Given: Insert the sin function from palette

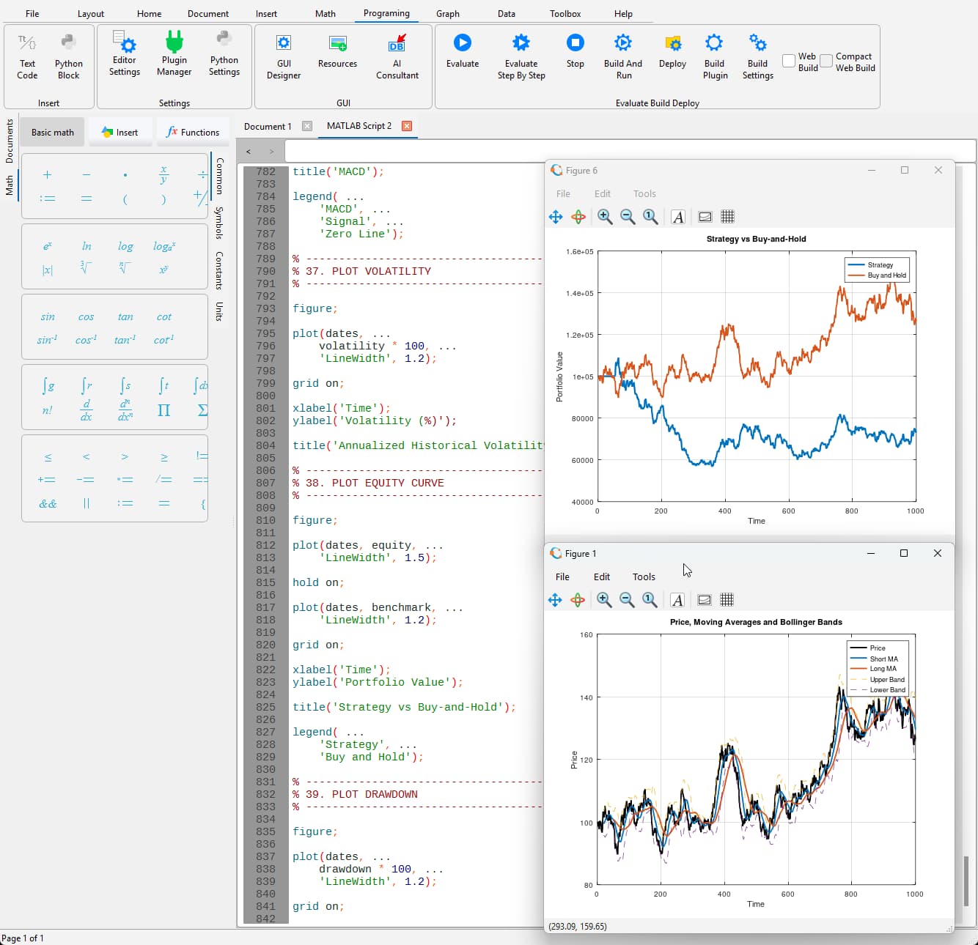Looking at the screenshot, I should pyautogui.click(x=48, y=316).
